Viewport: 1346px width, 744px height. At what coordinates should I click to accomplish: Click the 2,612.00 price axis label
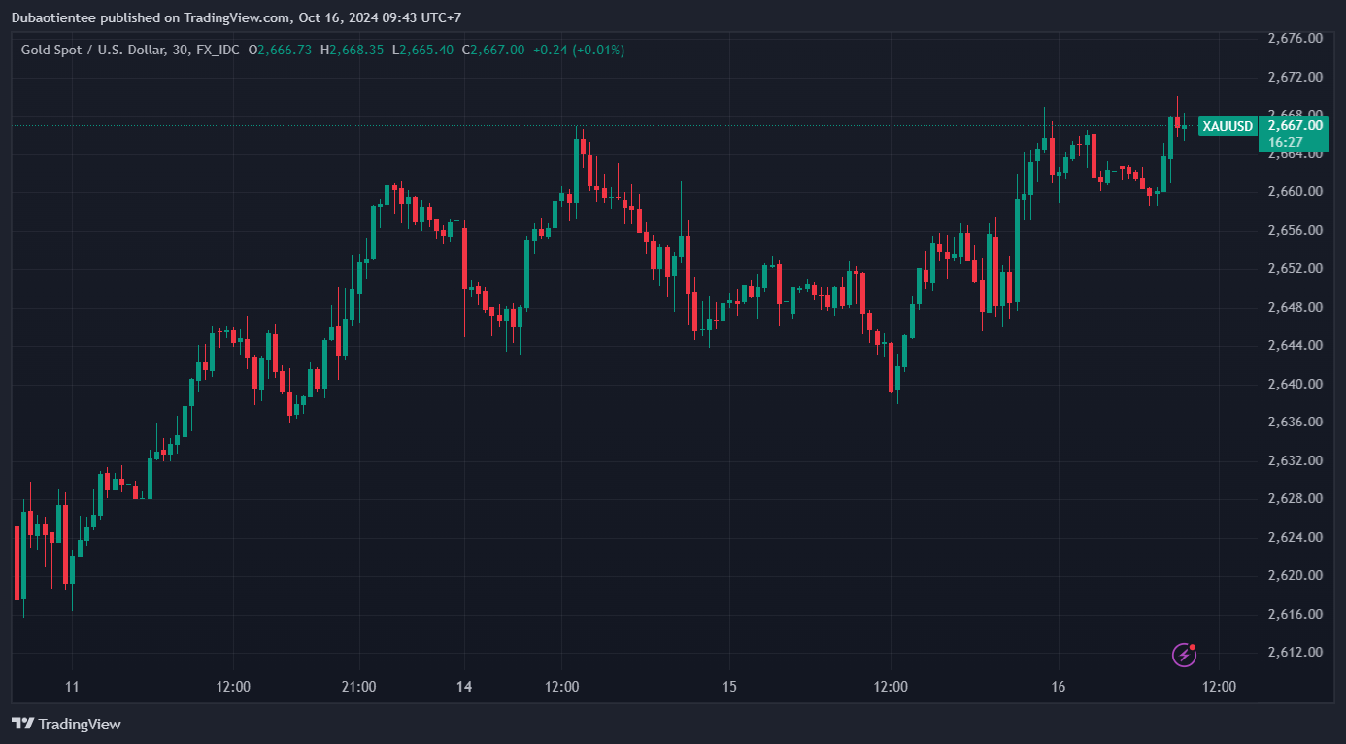pyautogui.click(x=1296, y=653)
